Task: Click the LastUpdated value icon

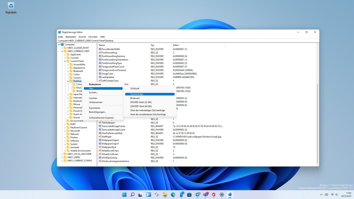Action: tap(100, 77)
